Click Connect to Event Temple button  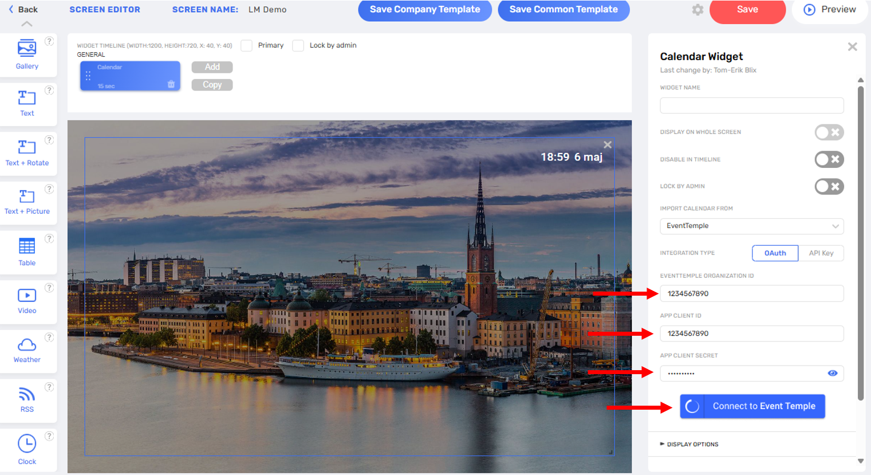pos(752,406)
